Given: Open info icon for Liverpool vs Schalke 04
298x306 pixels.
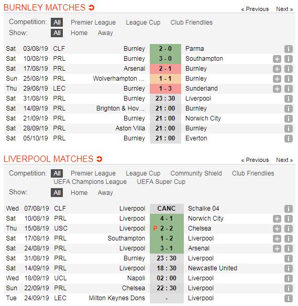Looking at the screenshot, I should [288, 209].
